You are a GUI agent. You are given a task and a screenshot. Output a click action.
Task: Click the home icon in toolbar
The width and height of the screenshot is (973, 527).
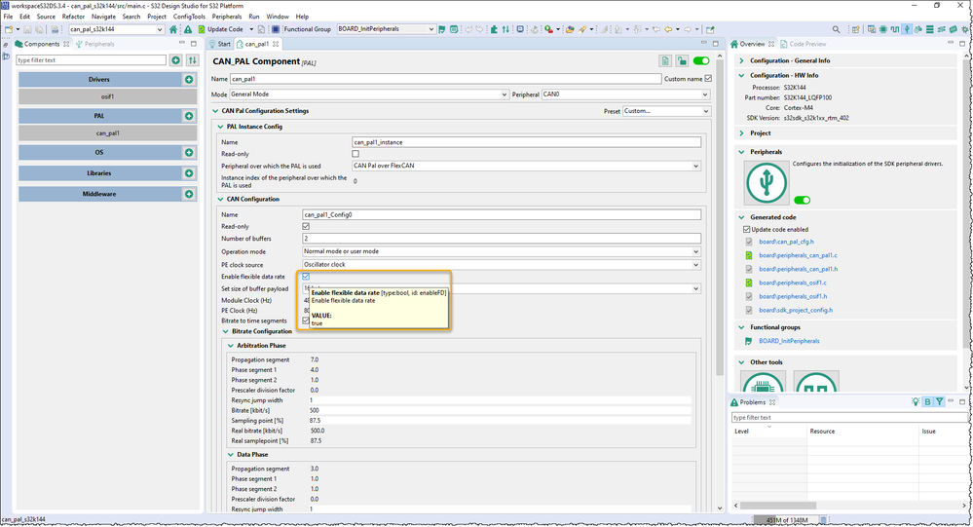coord(174,29)
